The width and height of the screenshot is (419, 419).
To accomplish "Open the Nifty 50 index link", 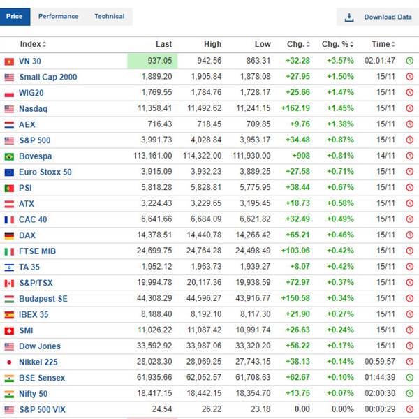I will [x=33, y=394].
